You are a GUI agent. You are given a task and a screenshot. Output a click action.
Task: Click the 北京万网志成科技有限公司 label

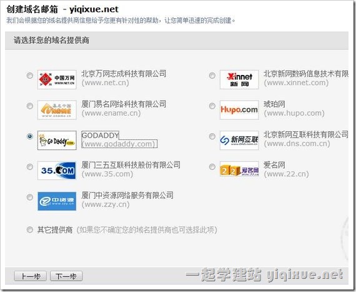[x=124, y=74]
